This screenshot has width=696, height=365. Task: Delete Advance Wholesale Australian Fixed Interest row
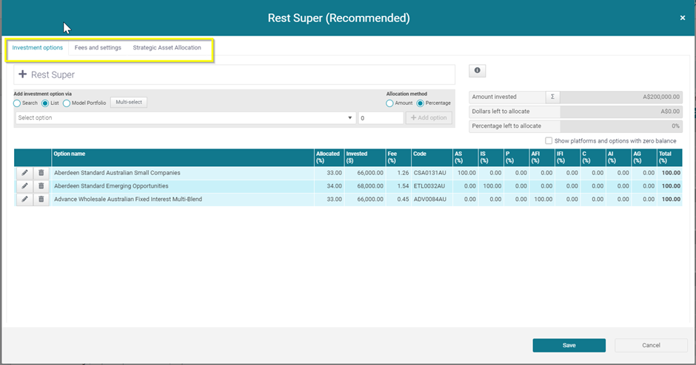click(x=41, y=199)
